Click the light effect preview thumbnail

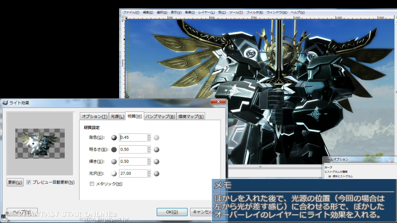40,144
